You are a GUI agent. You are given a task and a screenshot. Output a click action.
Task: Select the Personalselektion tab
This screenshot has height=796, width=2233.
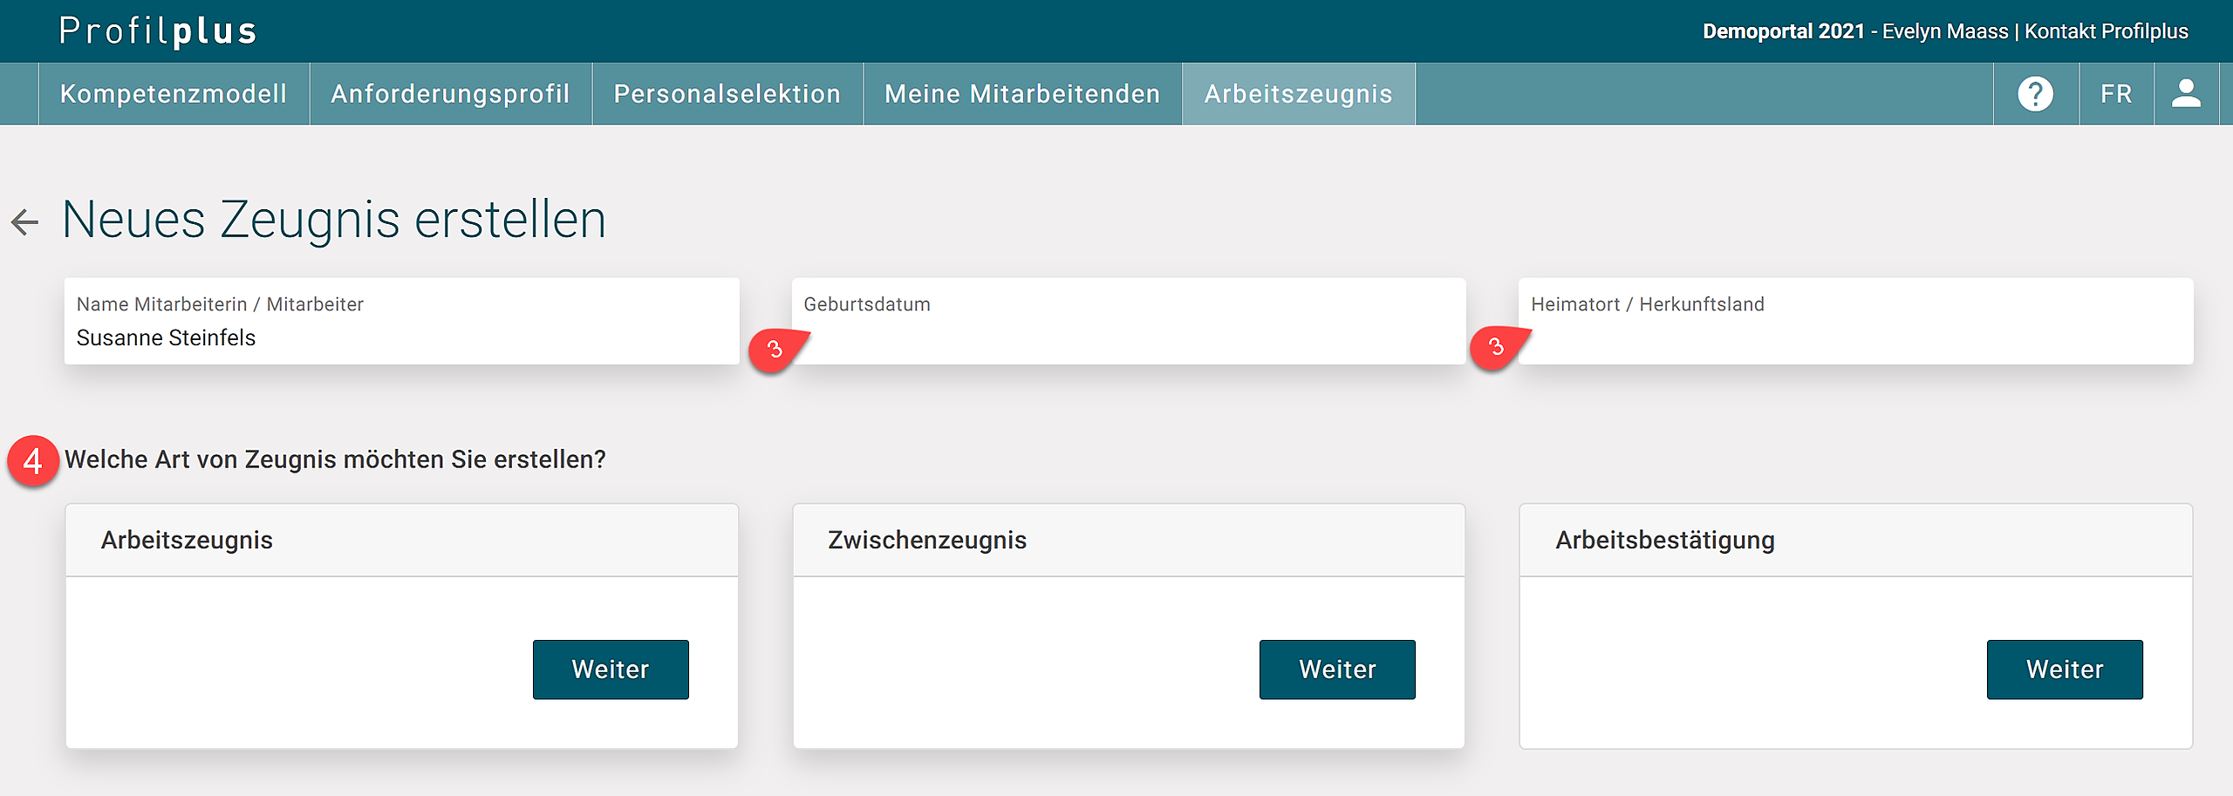(x=727, y=93)
